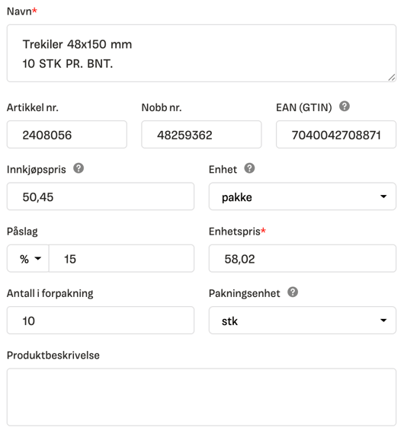
Task: Show help tooltip for Innkjøpspris
Action: coord(79,168)
